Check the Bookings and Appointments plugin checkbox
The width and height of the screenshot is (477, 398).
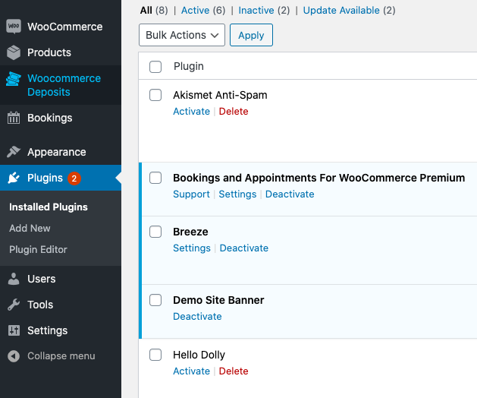[x=155, y=178]
